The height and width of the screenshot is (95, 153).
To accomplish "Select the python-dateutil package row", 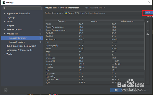I will pos(94,79).
